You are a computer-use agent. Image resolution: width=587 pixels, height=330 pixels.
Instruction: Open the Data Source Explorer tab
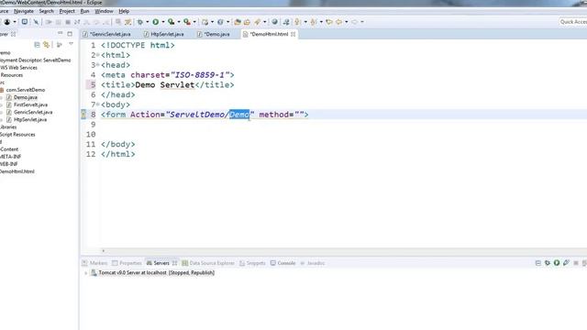point(208,263)
